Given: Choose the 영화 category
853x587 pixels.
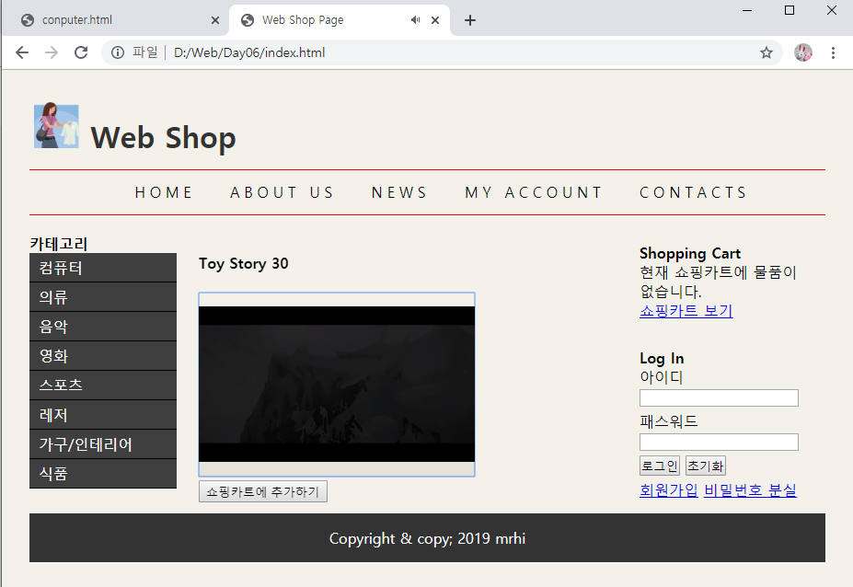Looking at the screenshot, I should [x=103, y=356].
